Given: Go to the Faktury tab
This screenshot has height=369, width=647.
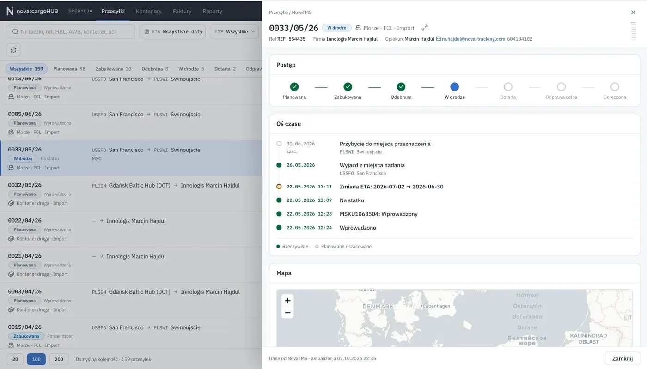Looking at the screenshot, I should pyautogui.click(x=182, y=11).
